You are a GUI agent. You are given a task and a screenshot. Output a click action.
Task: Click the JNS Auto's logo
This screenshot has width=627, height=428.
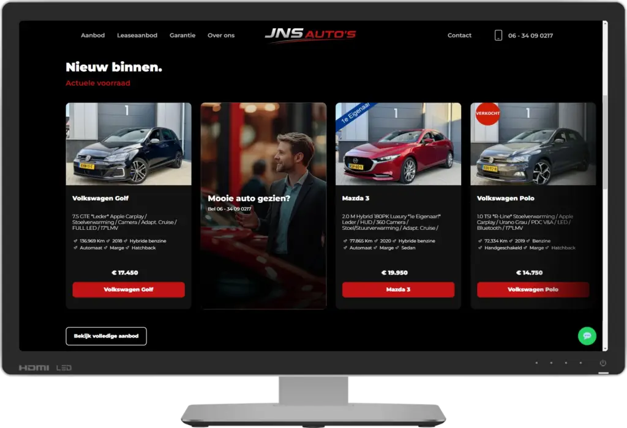point(310,35)
